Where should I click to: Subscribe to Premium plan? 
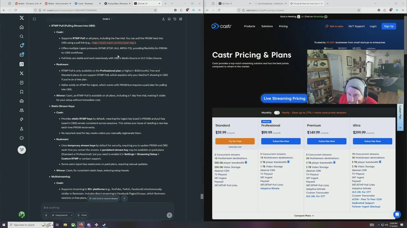[x=327, y=141]
